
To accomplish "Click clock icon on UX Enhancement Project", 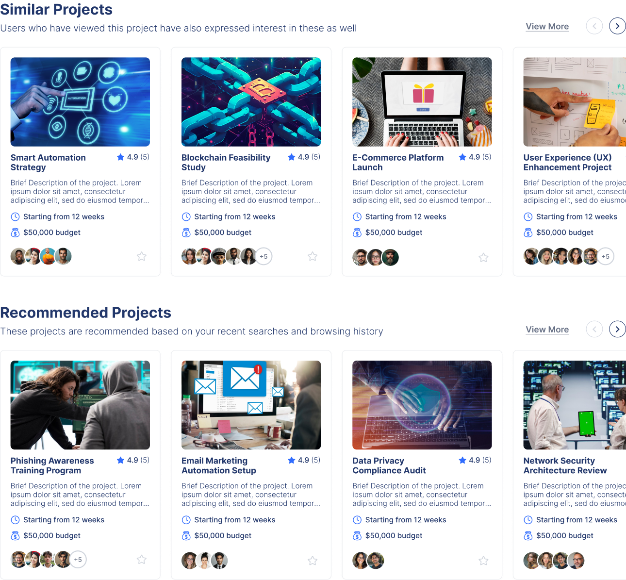I will click(528, 217).
